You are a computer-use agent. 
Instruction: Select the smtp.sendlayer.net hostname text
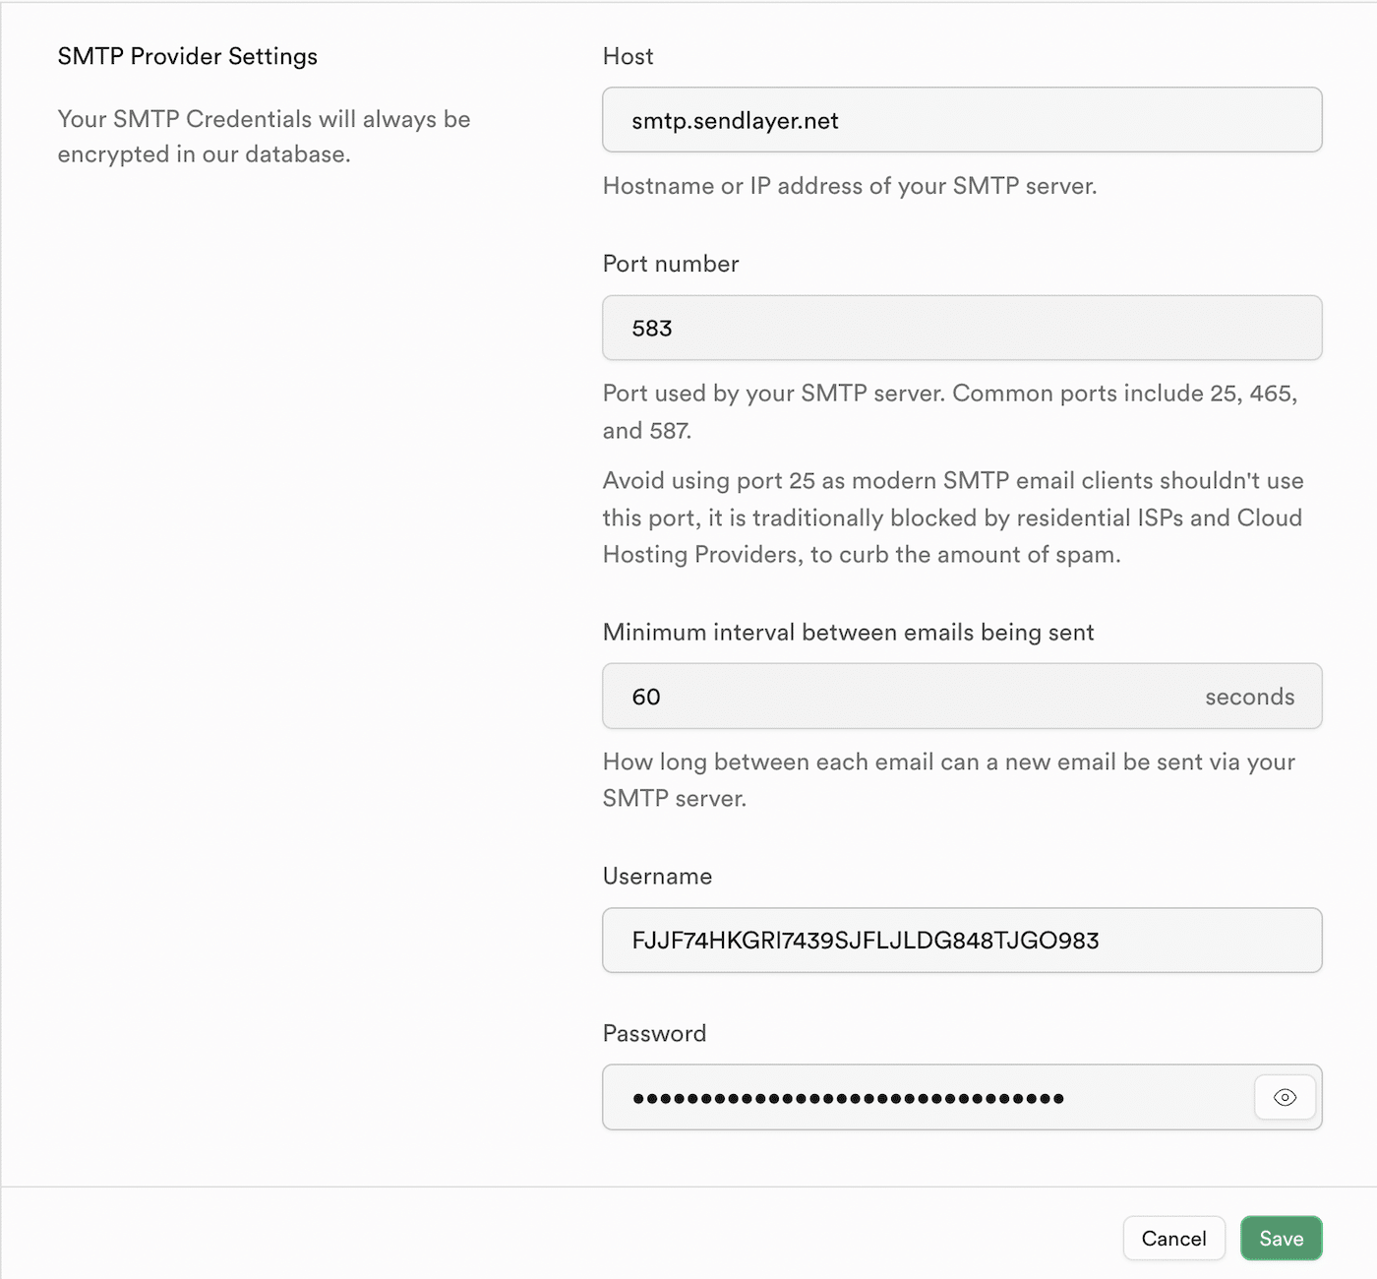pos(734,120)
